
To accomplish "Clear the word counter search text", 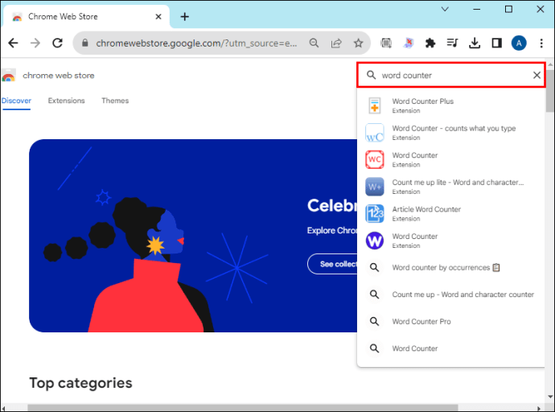I will pos(536,75).
